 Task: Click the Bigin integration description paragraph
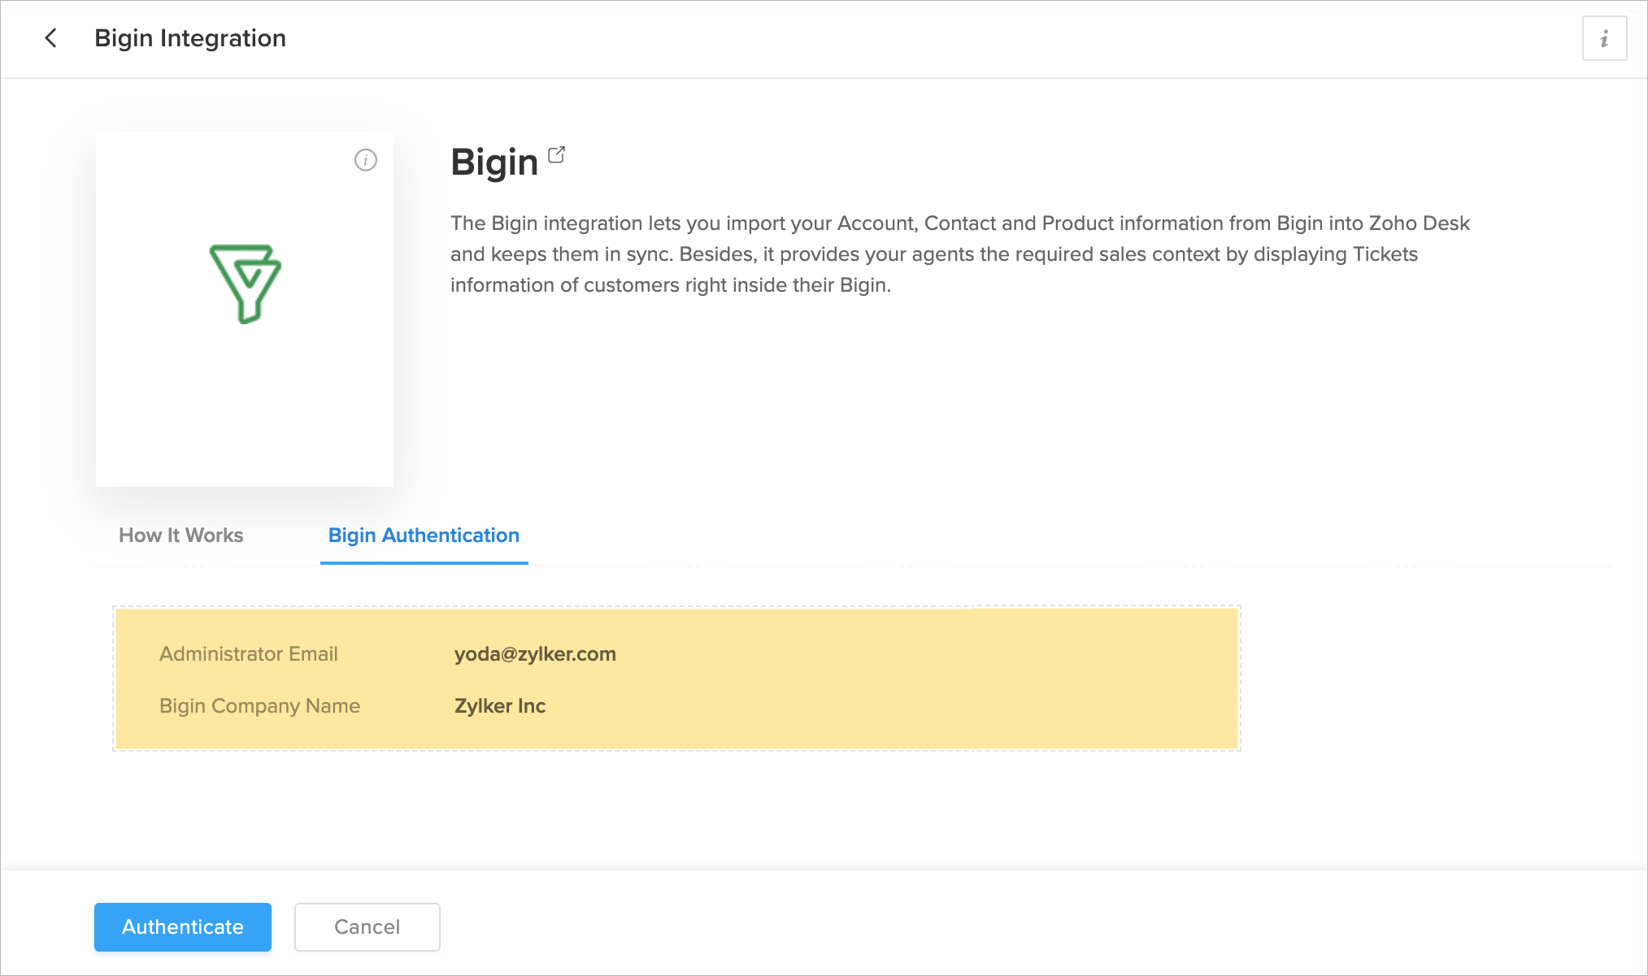coord(960,254)
